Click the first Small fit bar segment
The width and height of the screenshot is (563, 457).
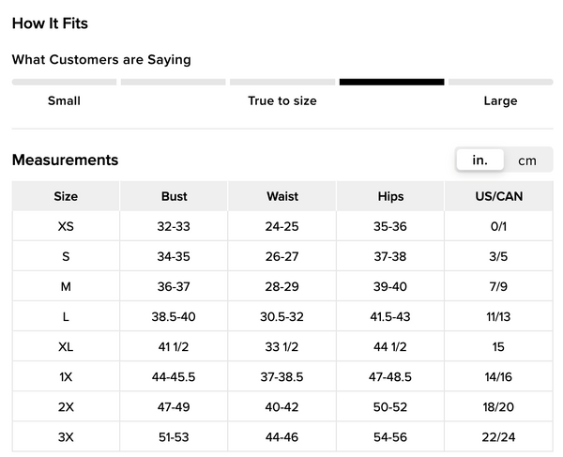tap(64, 83)
